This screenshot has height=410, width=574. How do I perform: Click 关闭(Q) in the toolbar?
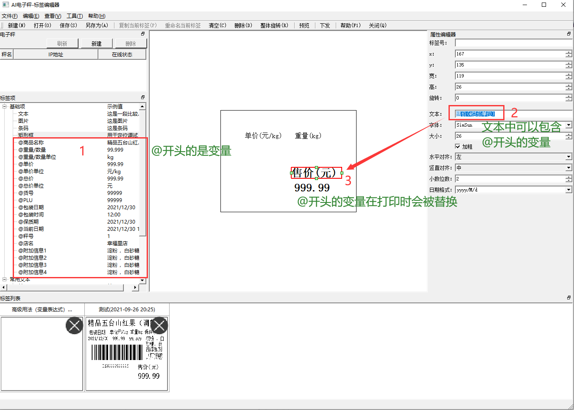pos(378,25)
